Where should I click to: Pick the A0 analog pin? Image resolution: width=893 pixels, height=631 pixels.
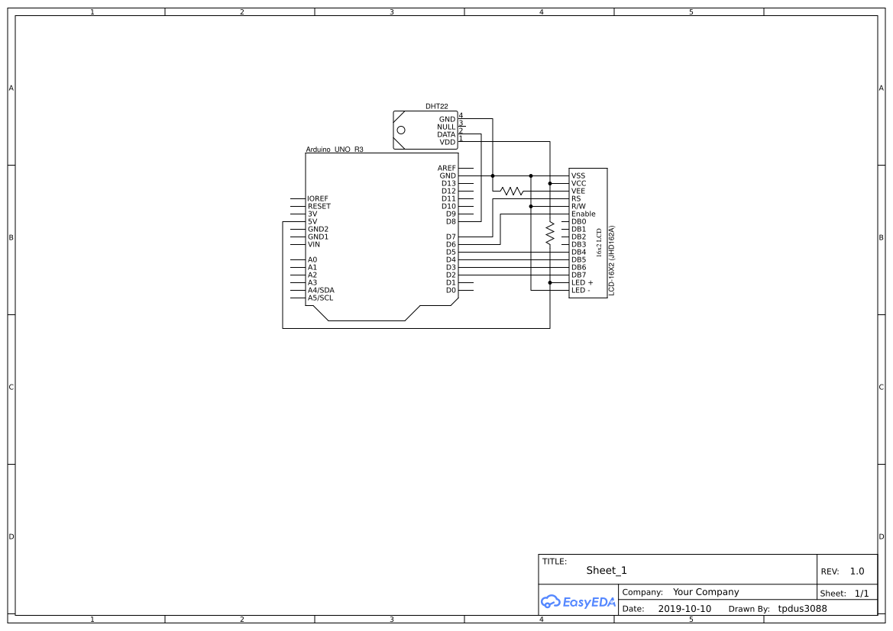coord(312,260)
